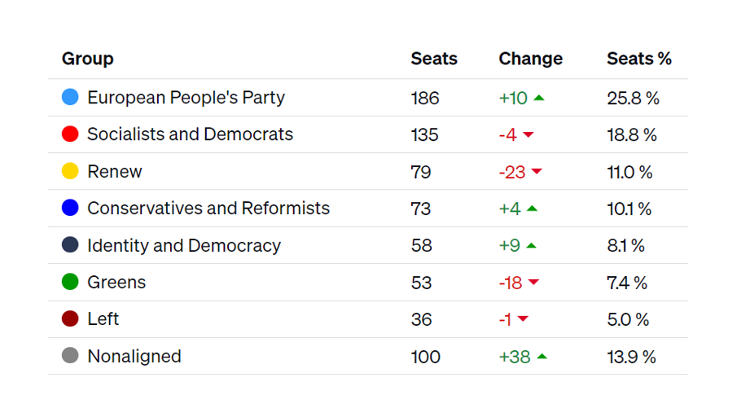Select the Identity and Democracy label

click(184, 245)
